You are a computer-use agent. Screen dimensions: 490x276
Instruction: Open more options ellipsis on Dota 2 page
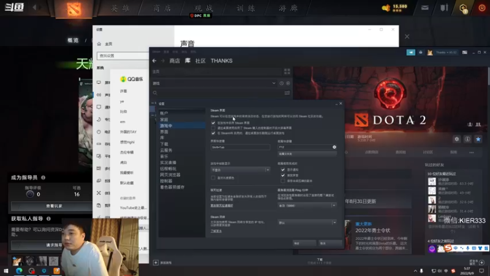pyautogui.click(x=472, y=152)
